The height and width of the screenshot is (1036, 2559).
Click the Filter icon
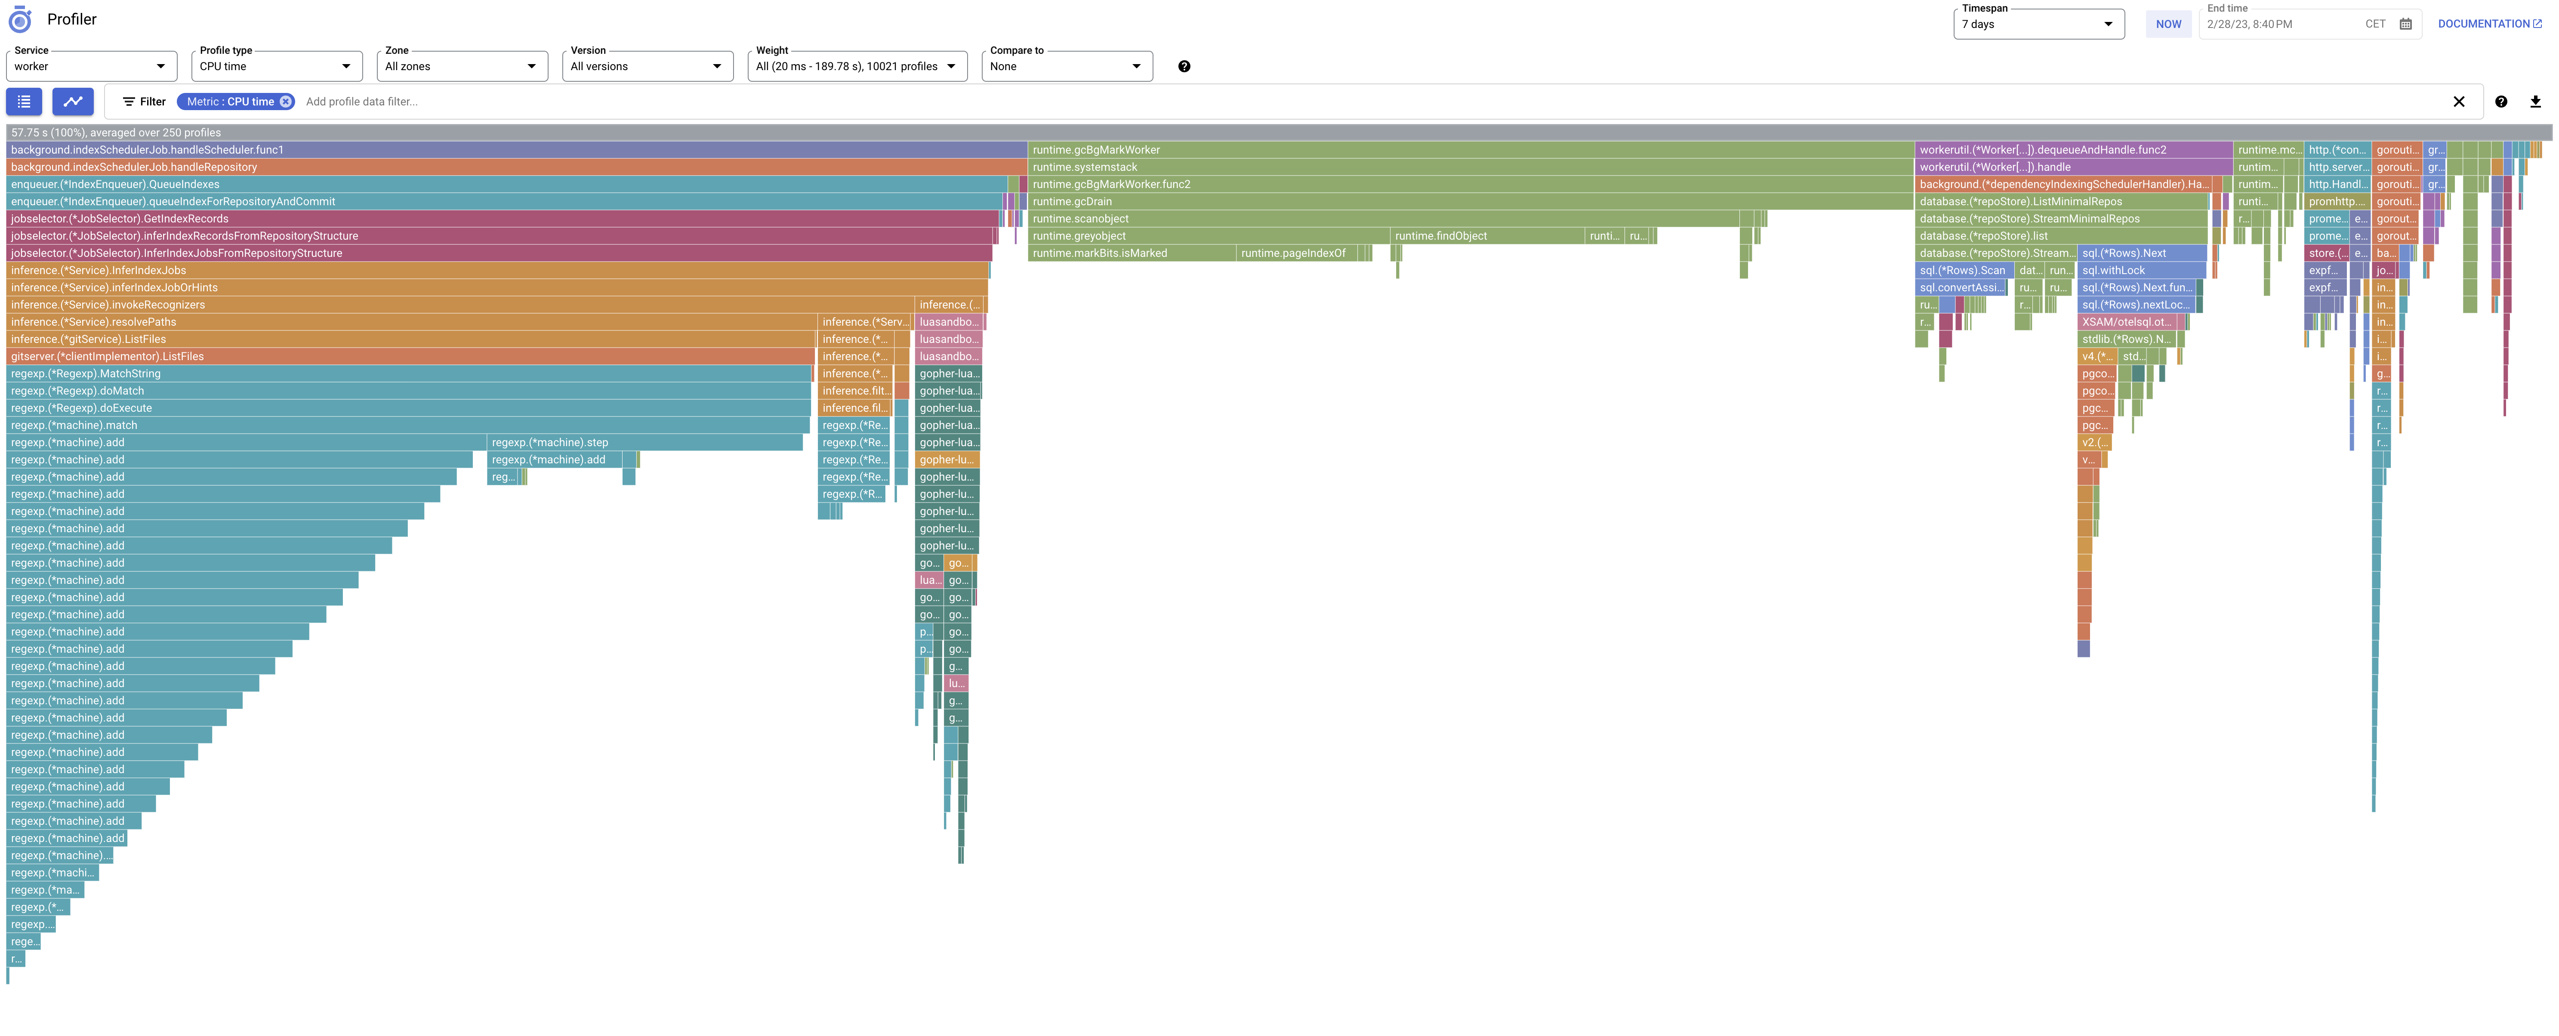[x=129, y=101]
